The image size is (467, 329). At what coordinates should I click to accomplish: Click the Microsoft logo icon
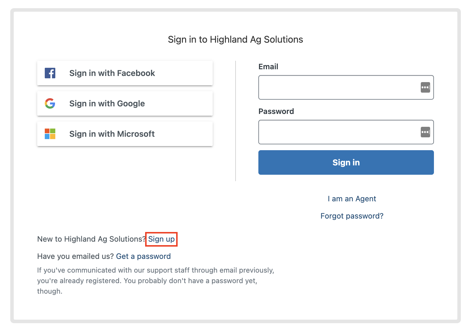point(50,134)
